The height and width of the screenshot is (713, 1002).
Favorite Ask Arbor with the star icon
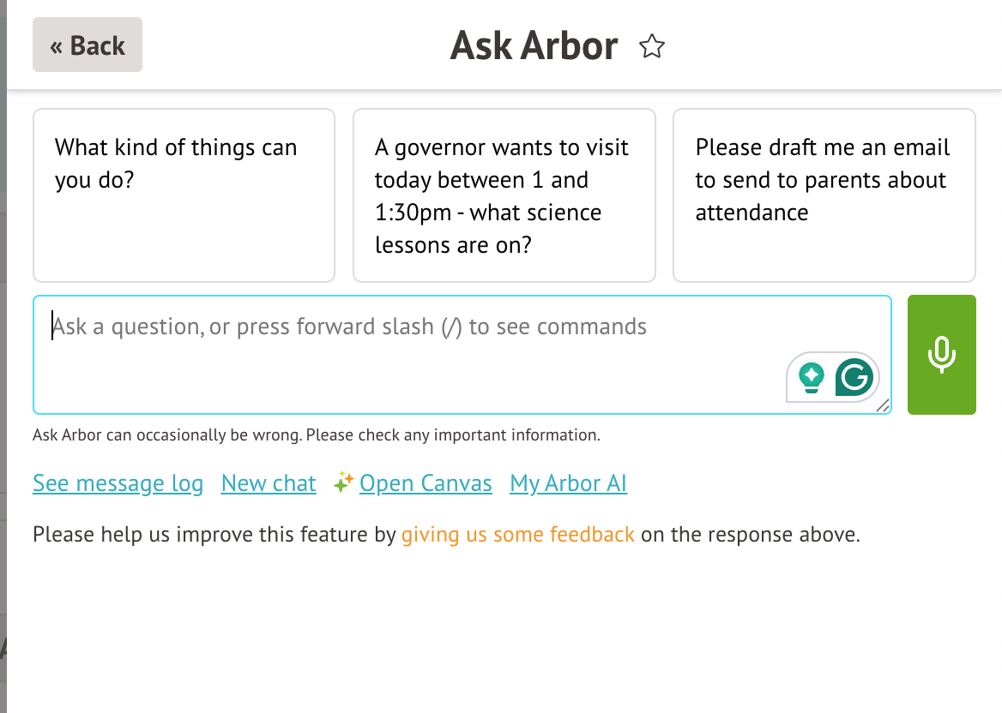click(x=652, y=46)
